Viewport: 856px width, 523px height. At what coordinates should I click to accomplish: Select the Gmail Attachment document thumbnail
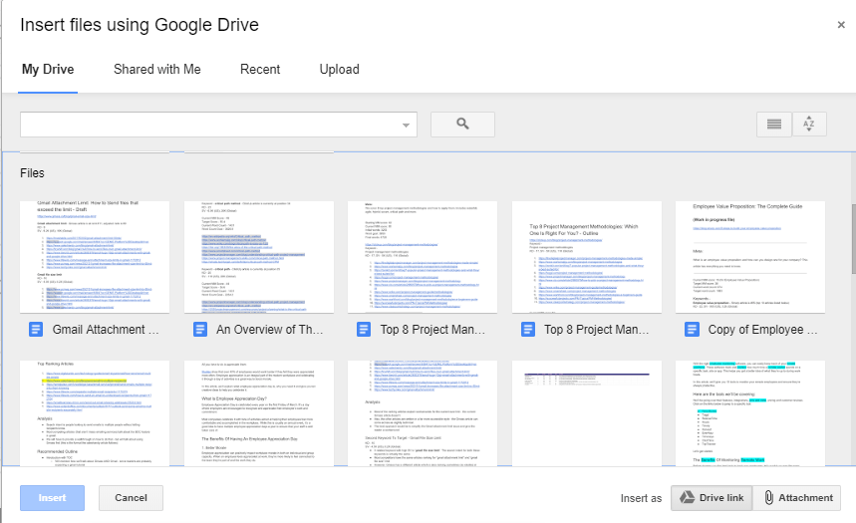point(95,257)
